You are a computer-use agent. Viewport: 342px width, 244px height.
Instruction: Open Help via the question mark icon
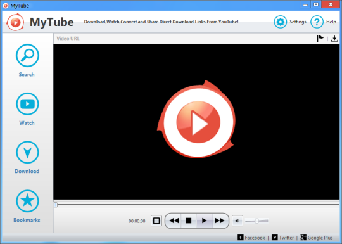pyautogui.click(x=317, y=22)
